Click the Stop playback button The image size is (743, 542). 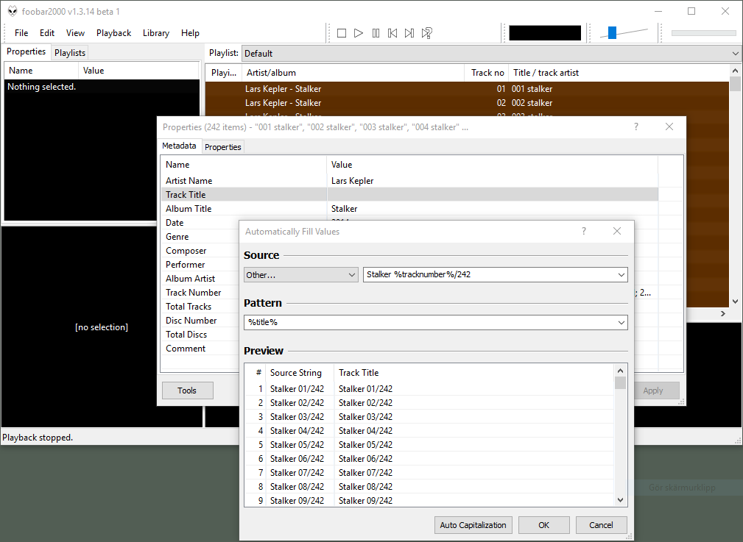342,33
